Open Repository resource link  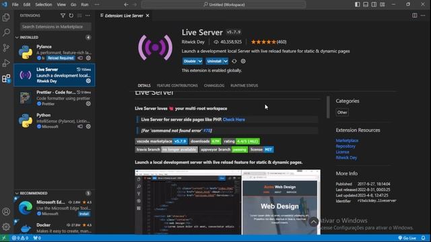point(345,147)
